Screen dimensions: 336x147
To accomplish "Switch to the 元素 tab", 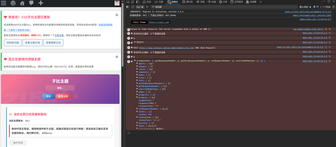I will (x=159, y=2).
